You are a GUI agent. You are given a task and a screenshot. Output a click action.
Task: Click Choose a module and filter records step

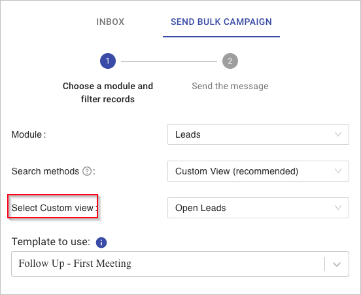point(108,92)
